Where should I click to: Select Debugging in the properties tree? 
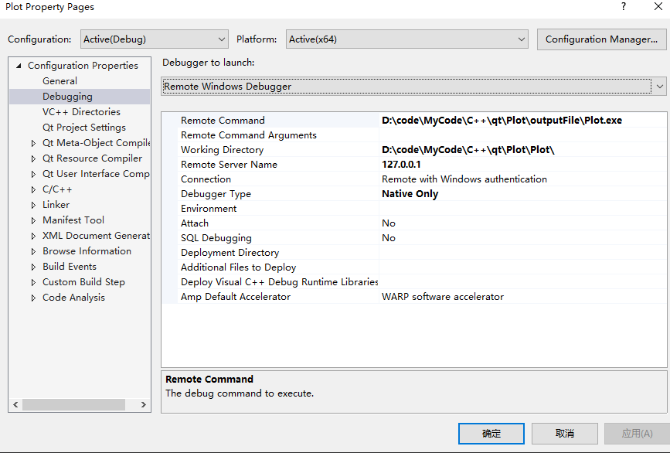67,97
